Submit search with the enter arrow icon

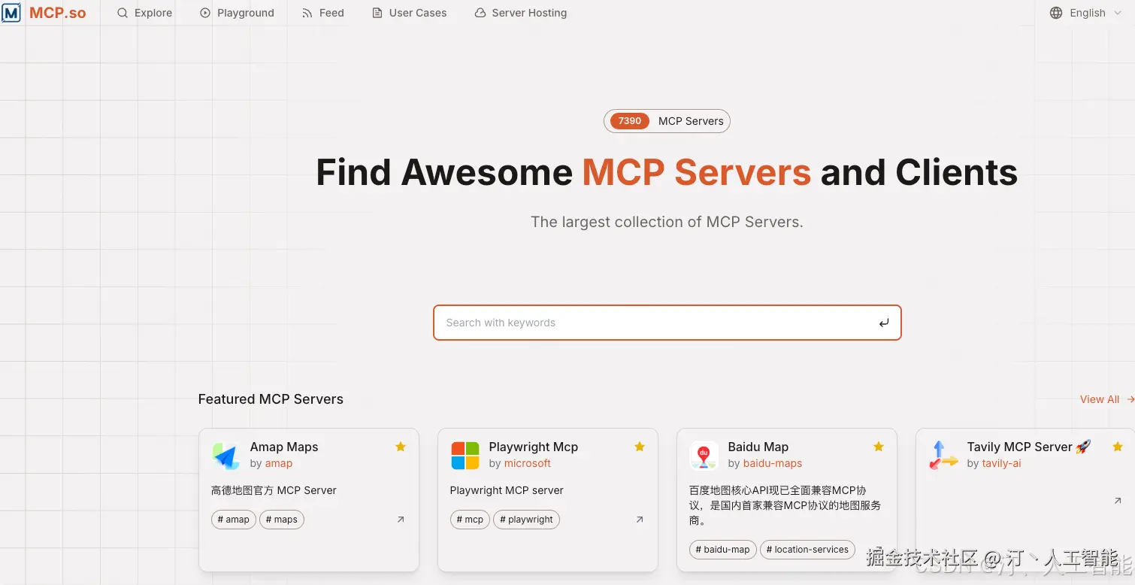(884, 323)
